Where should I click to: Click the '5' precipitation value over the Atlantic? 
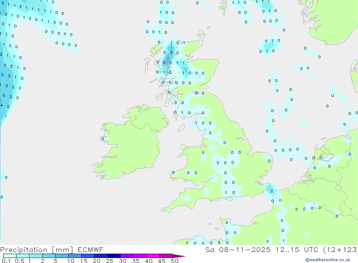coord(4,95)
